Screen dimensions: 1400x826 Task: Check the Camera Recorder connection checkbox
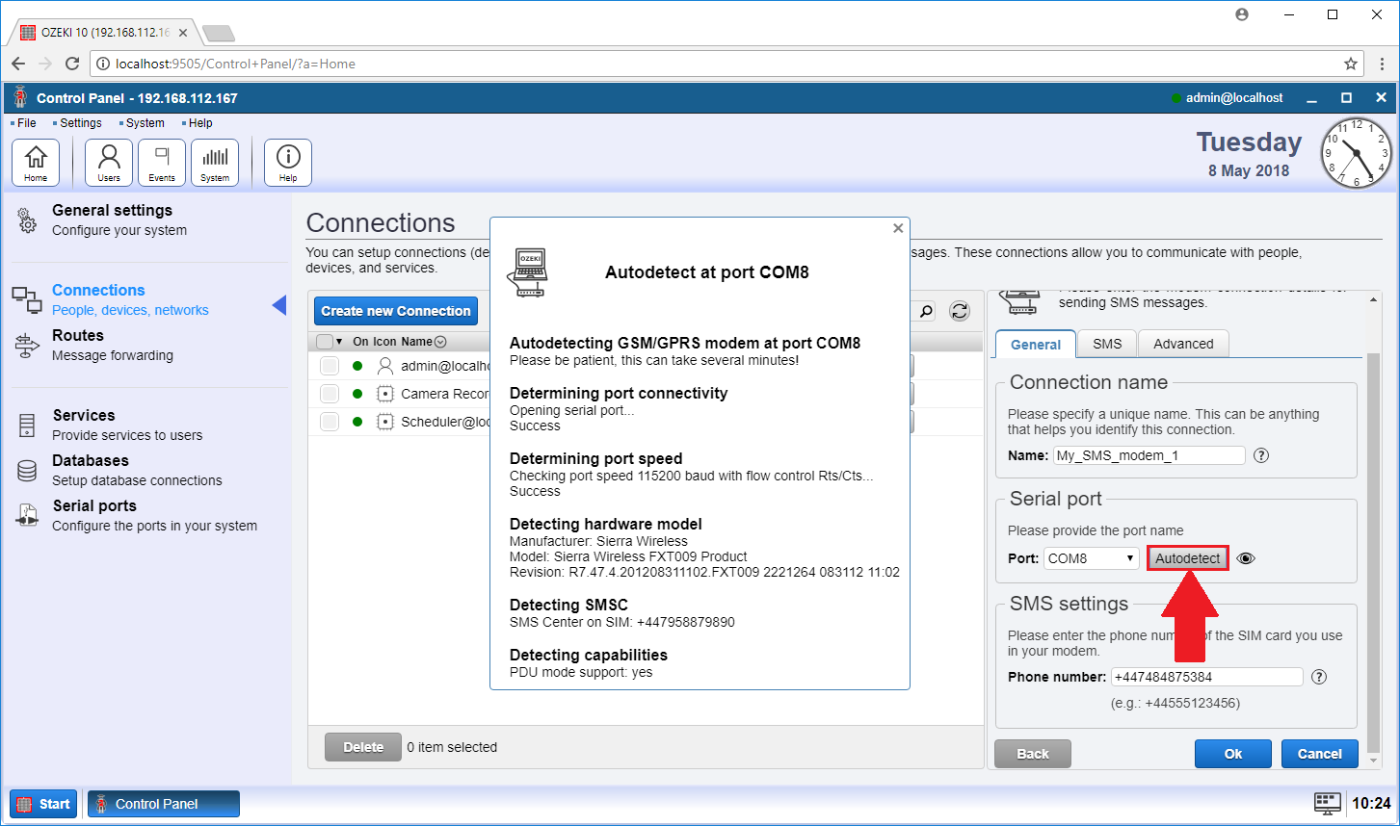click(330, 394)
